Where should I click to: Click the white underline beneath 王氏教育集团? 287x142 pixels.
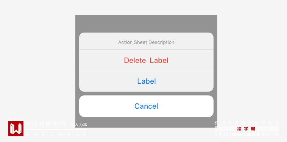(56, 130)
